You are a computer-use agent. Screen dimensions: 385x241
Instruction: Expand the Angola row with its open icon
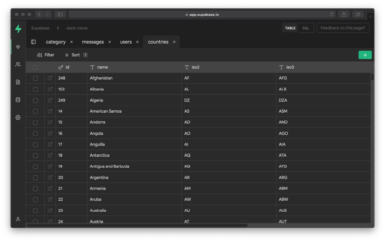(x=50, y=133)
